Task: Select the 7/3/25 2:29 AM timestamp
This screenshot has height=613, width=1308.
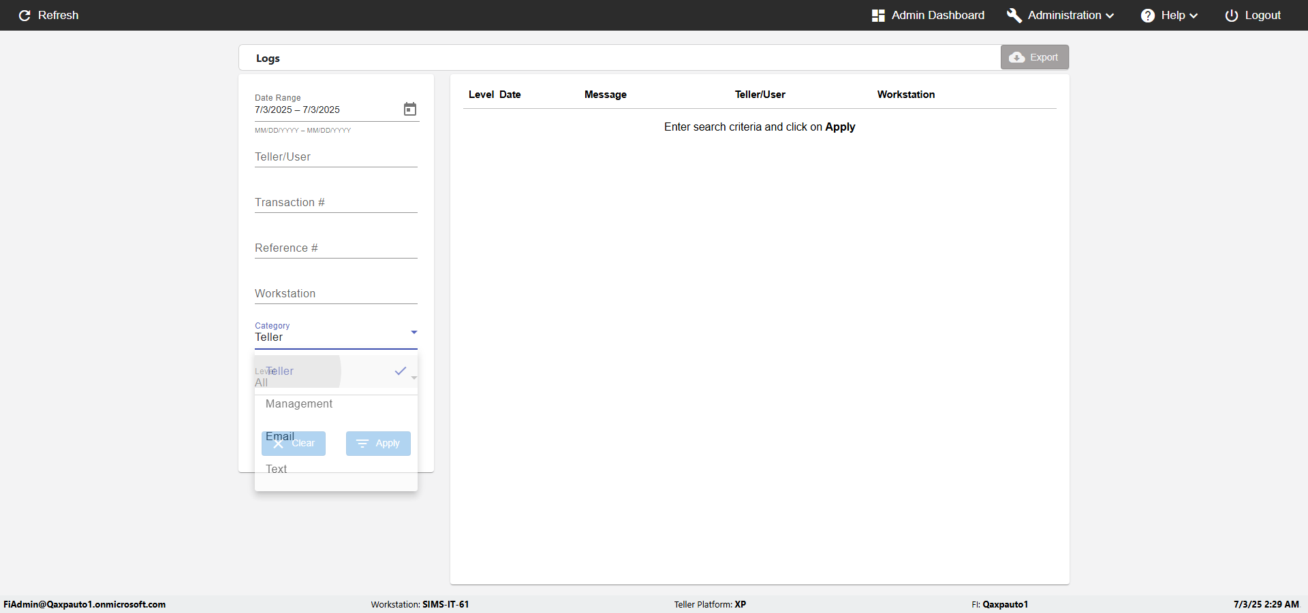Action: pyautogui.click(x=1266, y=604)
